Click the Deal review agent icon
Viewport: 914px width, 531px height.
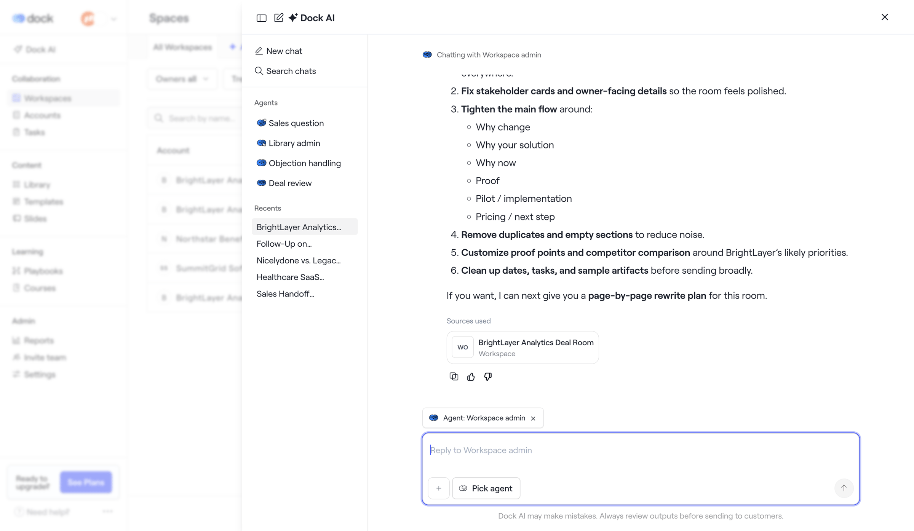(261, 183)
